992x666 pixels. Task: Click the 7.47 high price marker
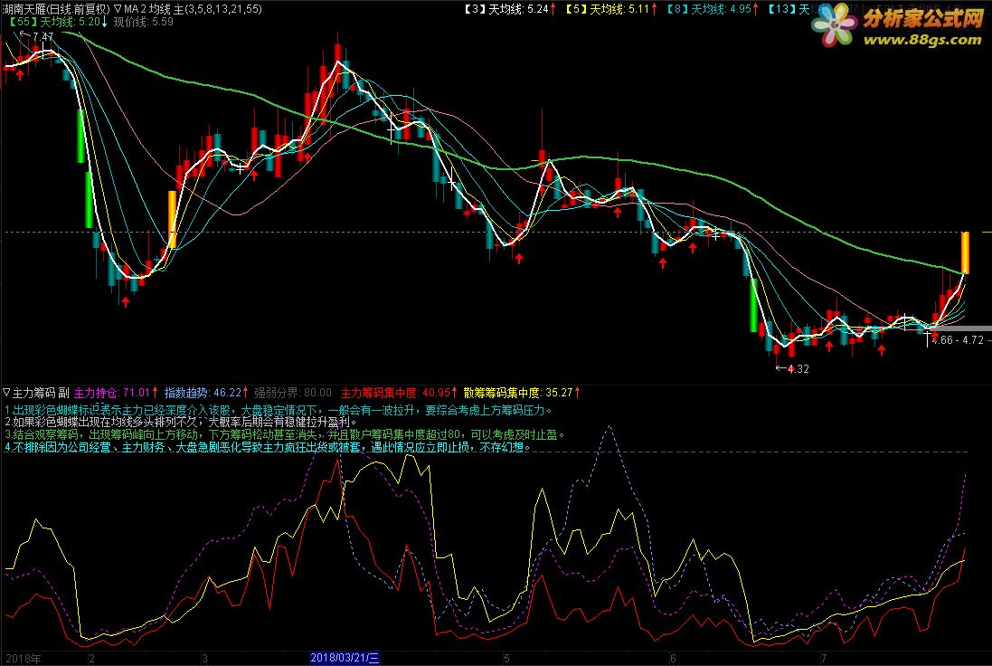pyautogui.click(x=43, y=37)
